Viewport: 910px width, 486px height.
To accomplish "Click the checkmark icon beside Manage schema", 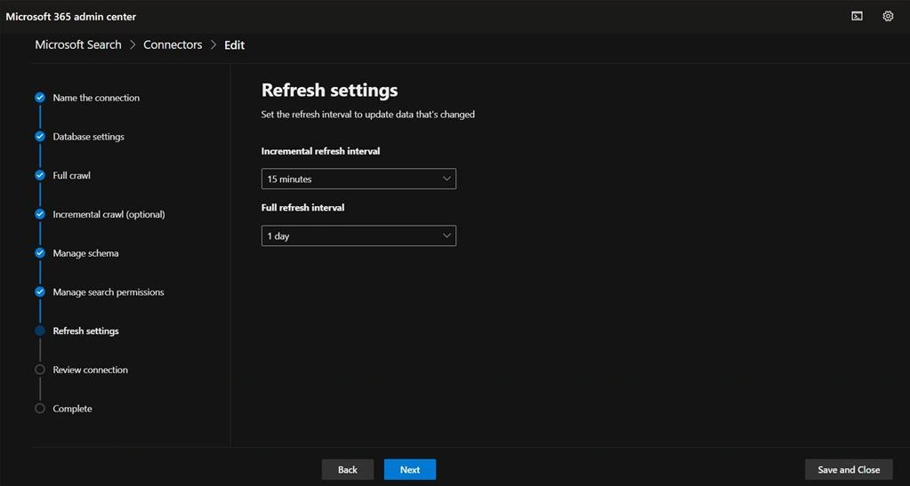I will point(40,253).
